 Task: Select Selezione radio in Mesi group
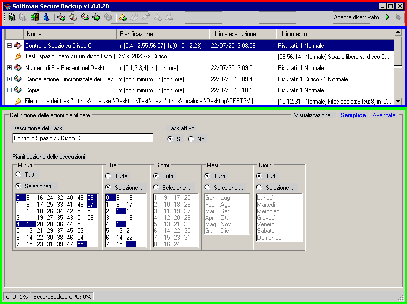click(207, 187)
